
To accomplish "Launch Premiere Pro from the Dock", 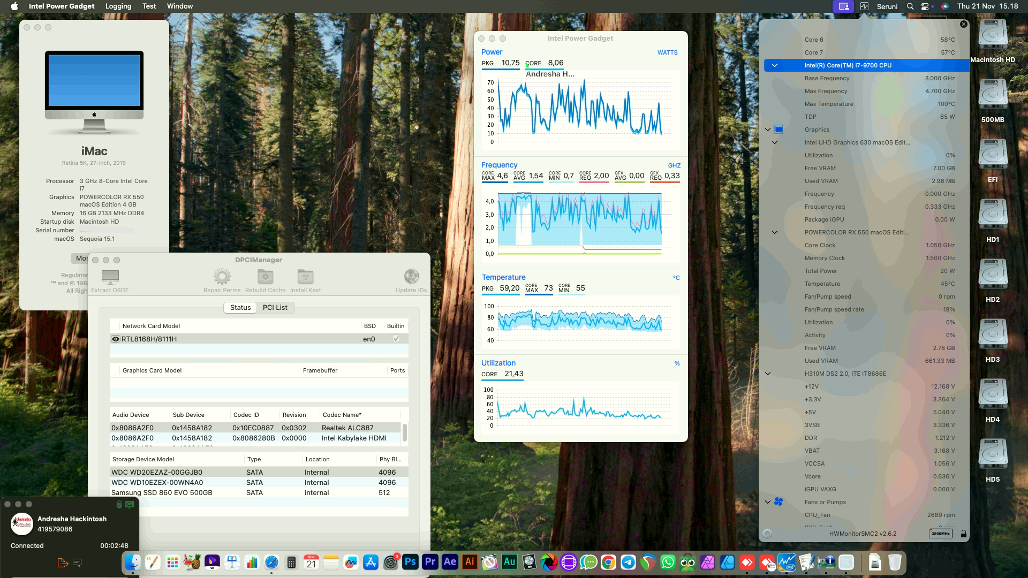I will point(430,562).
